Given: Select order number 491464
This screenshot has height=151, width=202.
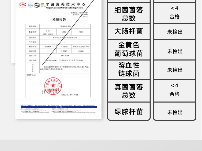Looking at the screenshot, I should point(81,51).
